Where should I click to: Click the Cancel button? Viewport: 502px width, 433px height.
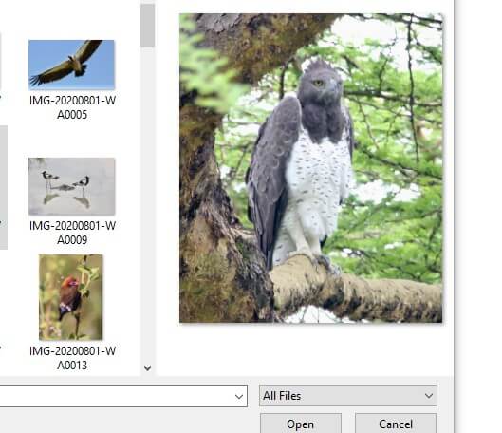pos(396,424)
